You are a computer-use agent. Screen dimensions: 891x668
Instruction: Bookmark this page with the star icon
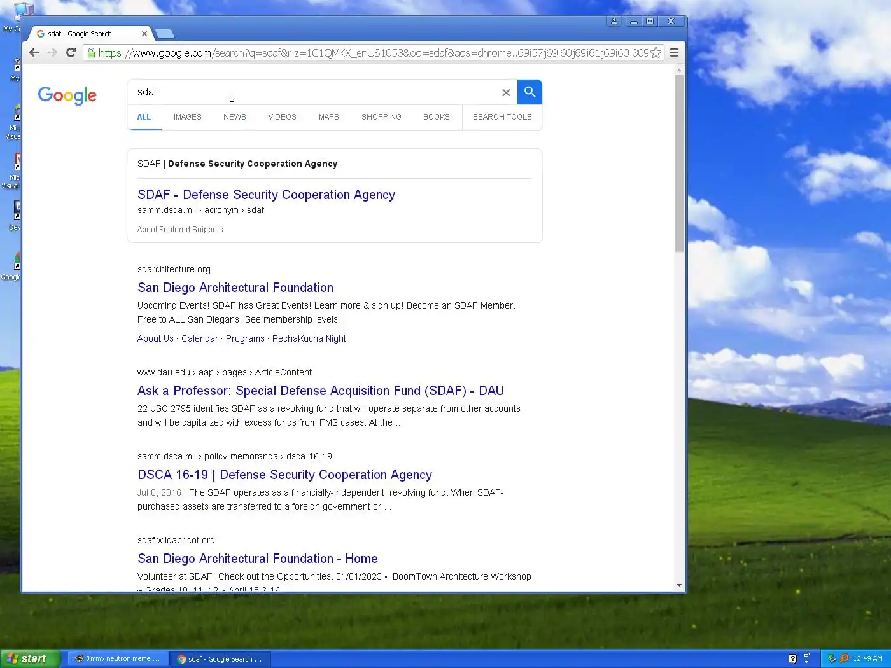(656, 53)
